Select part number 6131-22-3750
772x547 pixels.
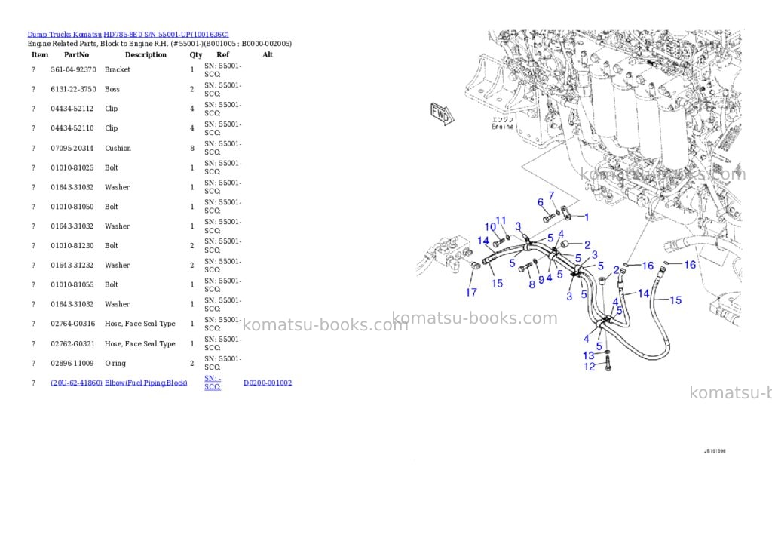73,89
